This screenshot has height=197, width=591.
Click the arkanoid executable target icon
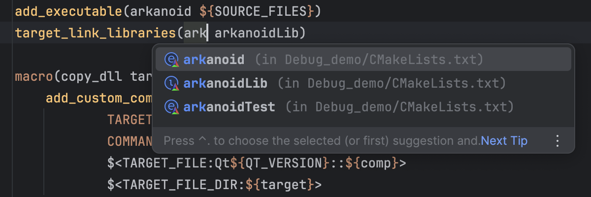pyautogui.click(x=171, y=60)
